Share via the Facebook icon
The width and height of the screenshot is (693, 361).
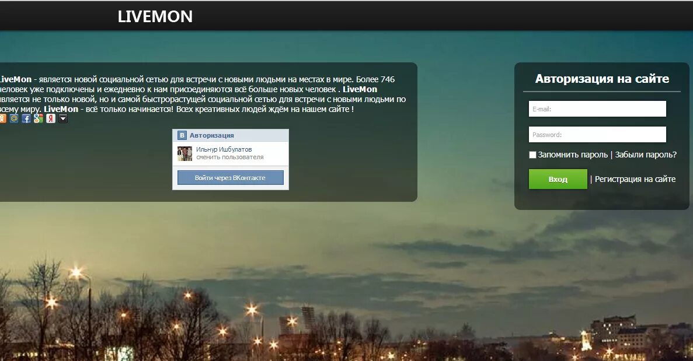pos(26,119)
